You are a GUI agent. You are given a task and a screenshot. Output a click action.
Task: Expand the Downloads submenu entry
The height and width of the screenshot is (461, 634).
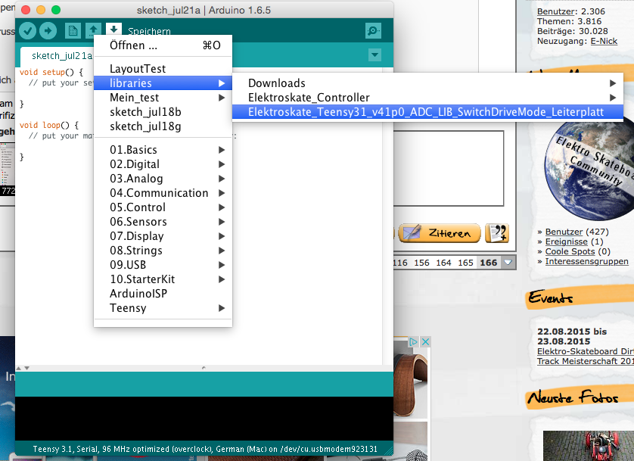click(x=427, y=83)
